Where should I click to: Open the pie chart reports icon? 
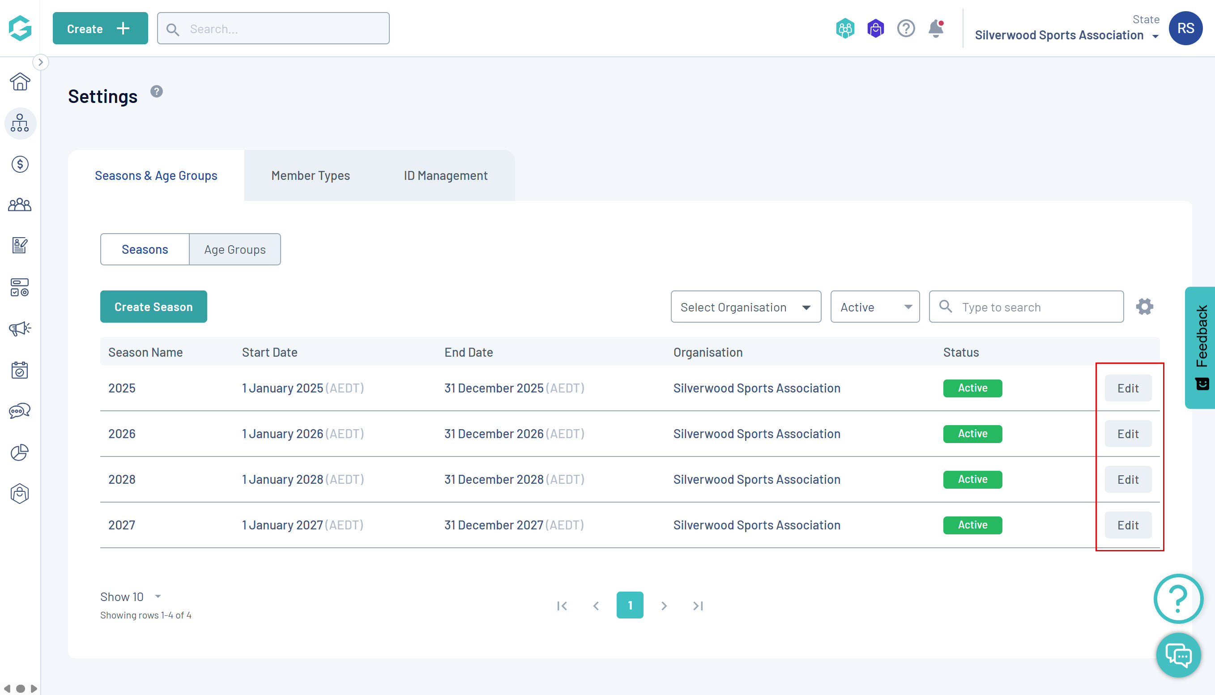pos(20,452)
